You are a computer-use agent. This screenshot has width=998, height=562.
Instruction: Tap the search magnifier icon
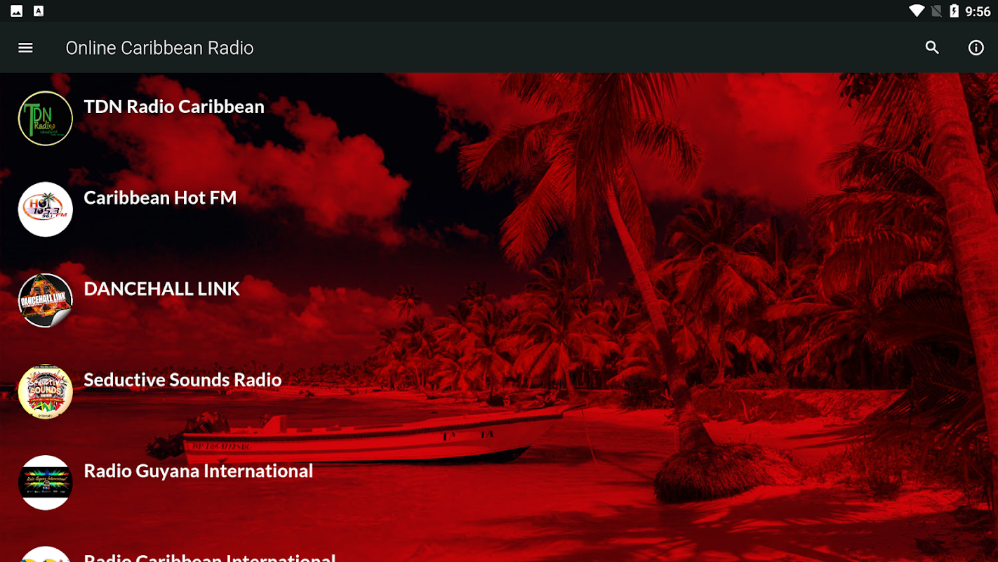932,48
